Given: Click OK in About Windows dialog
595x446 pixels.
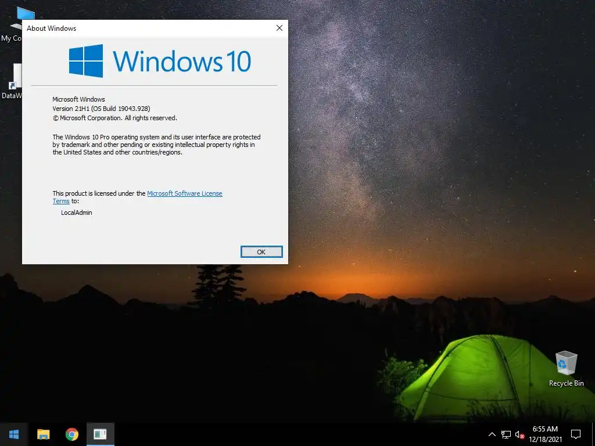Looking at the screenshot, I should pyautogui.click(x=261, y=252).
